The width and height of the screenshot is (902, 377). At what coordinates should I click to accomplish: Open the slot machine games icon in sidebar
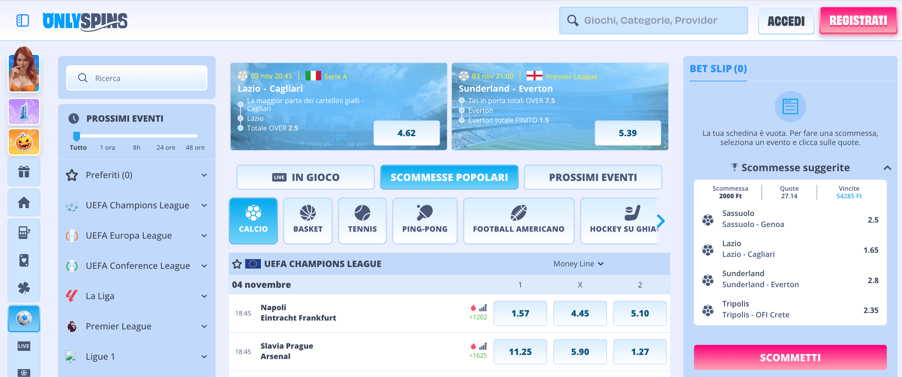click(23, 232)
